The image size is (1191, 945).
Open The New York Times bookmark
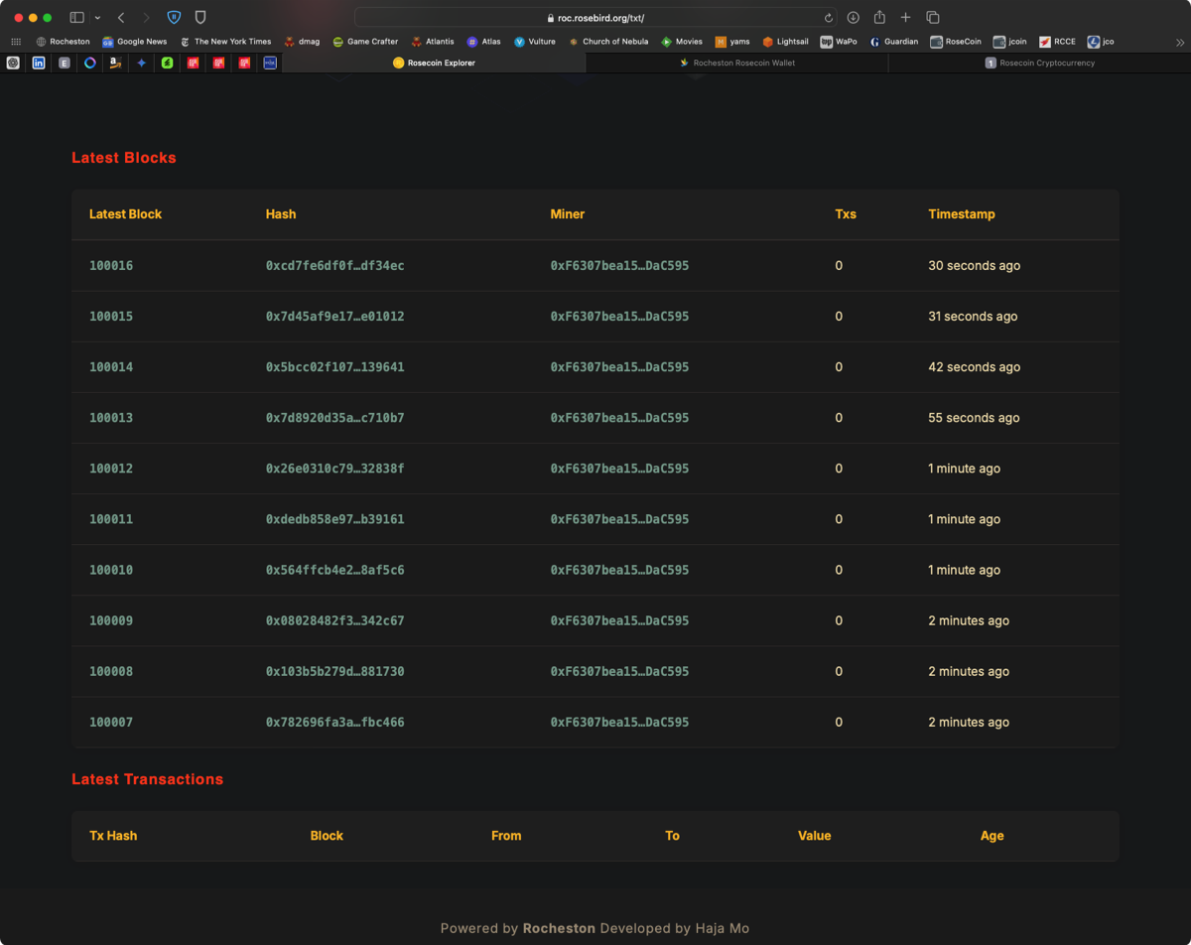coord(225,42)
